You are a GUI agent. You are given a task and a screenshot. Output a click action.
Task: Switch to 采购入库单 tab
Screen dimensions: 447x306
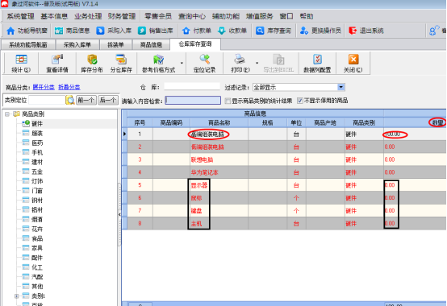[x=77, y=44]
